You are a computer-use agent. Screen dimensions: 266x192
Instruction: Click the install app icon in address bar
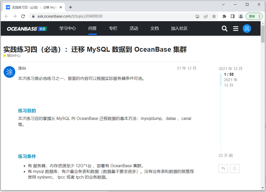[x=197, y=16]
